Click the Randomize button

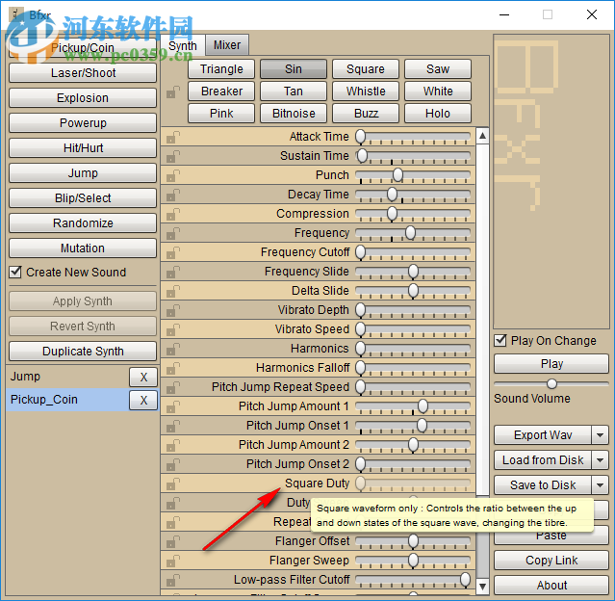pyautogui.click(x=83, y=223)
